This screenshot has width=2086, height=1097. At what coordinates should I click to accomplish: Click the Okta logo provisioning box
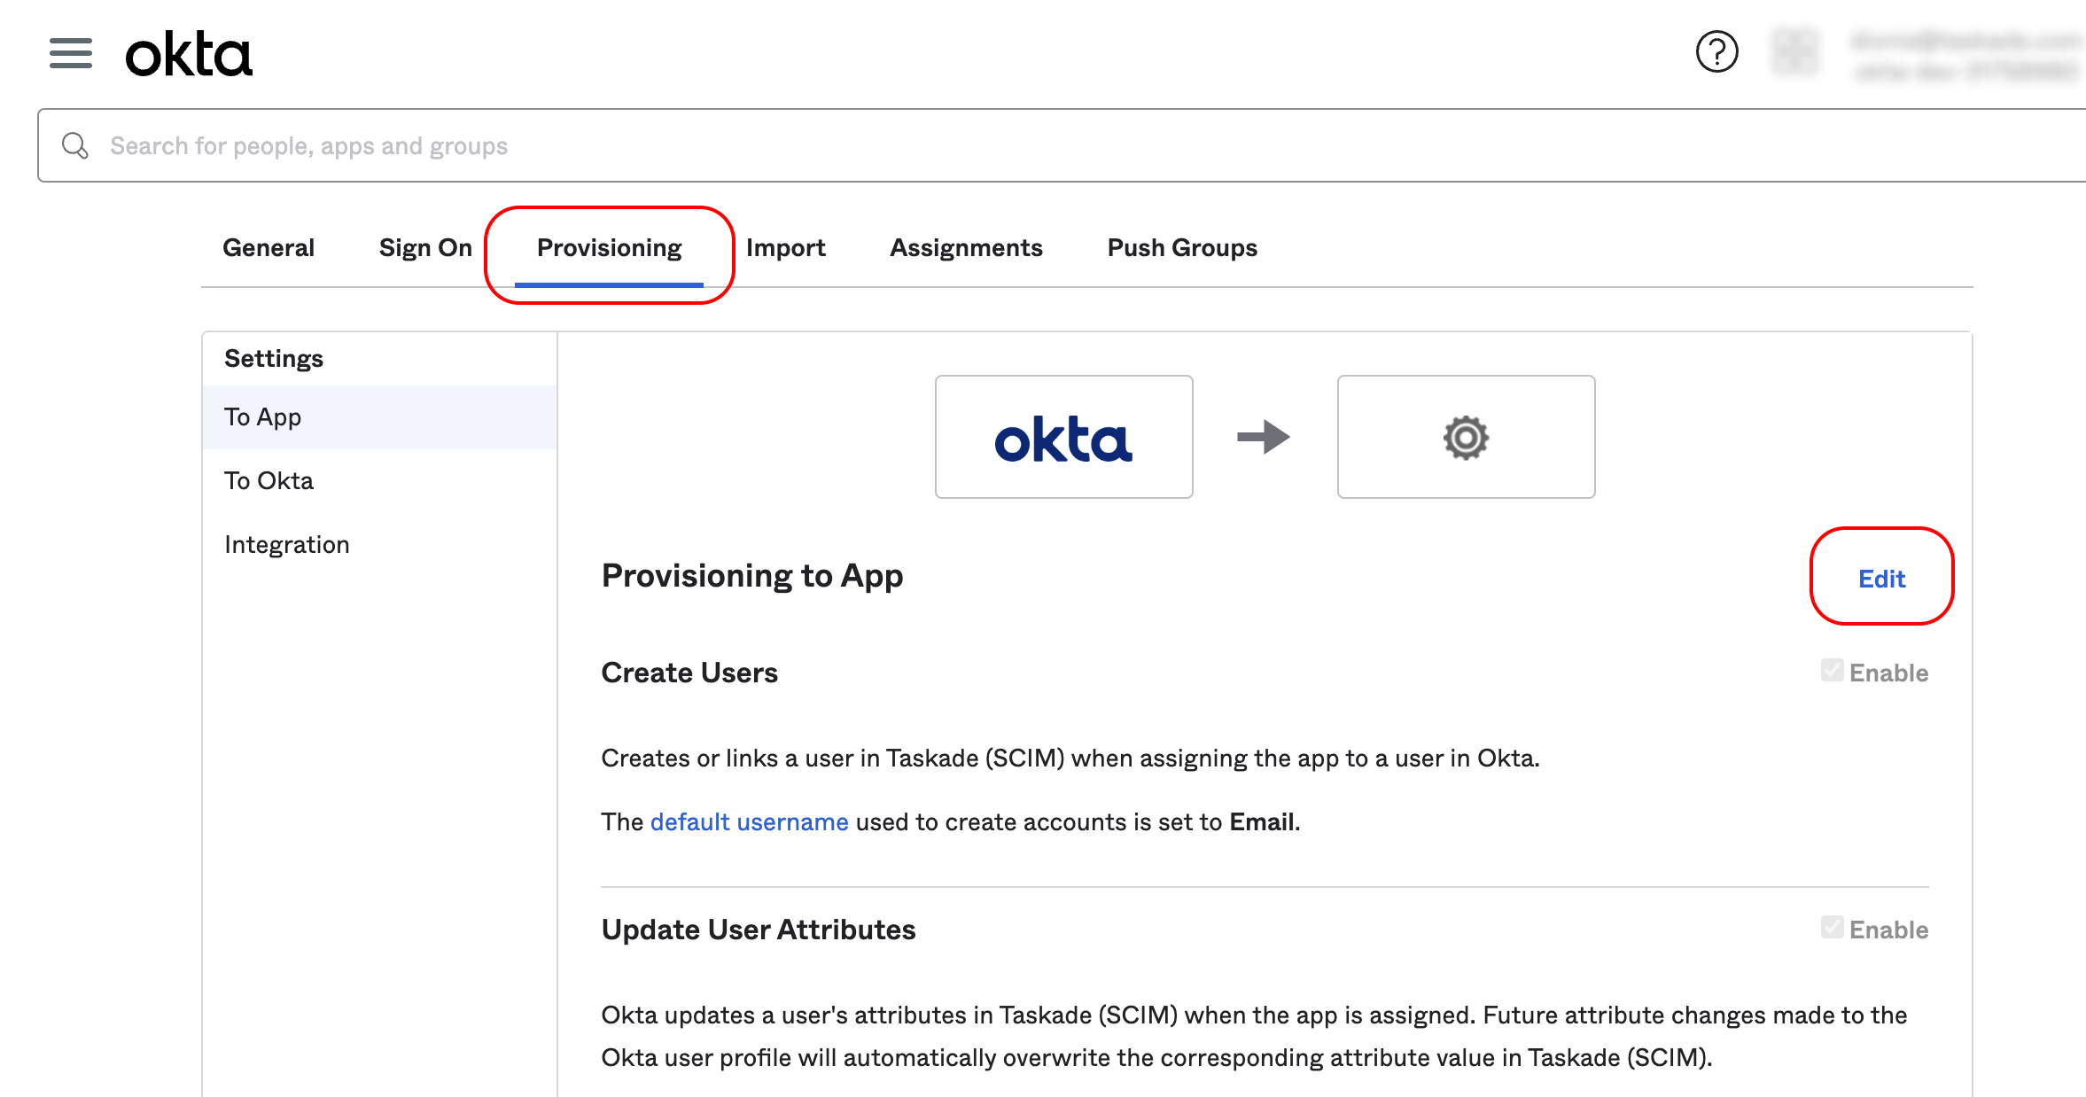1063,437
